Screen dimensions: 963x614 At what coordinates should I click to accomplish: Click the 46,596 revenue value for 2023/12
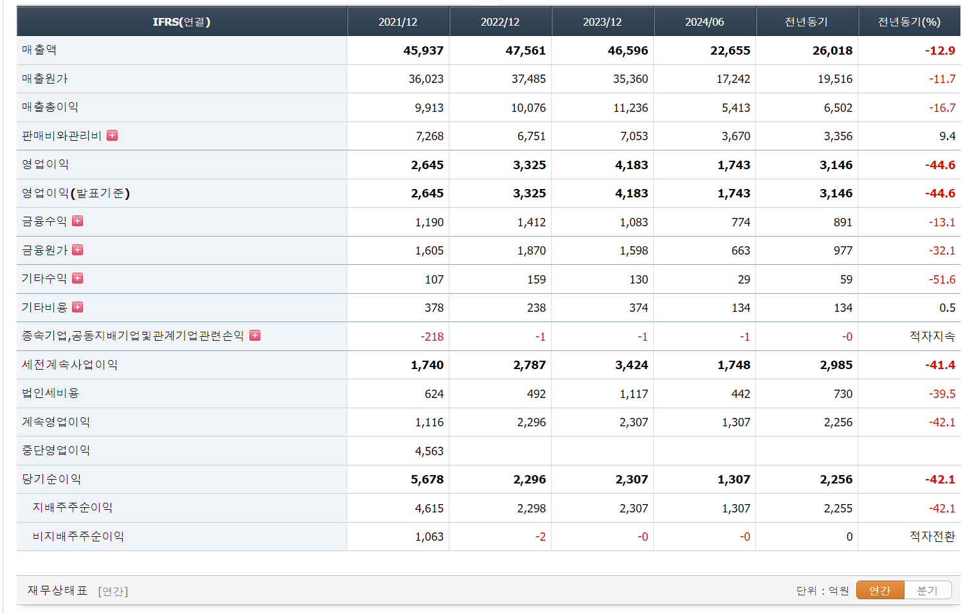(628, 51)
